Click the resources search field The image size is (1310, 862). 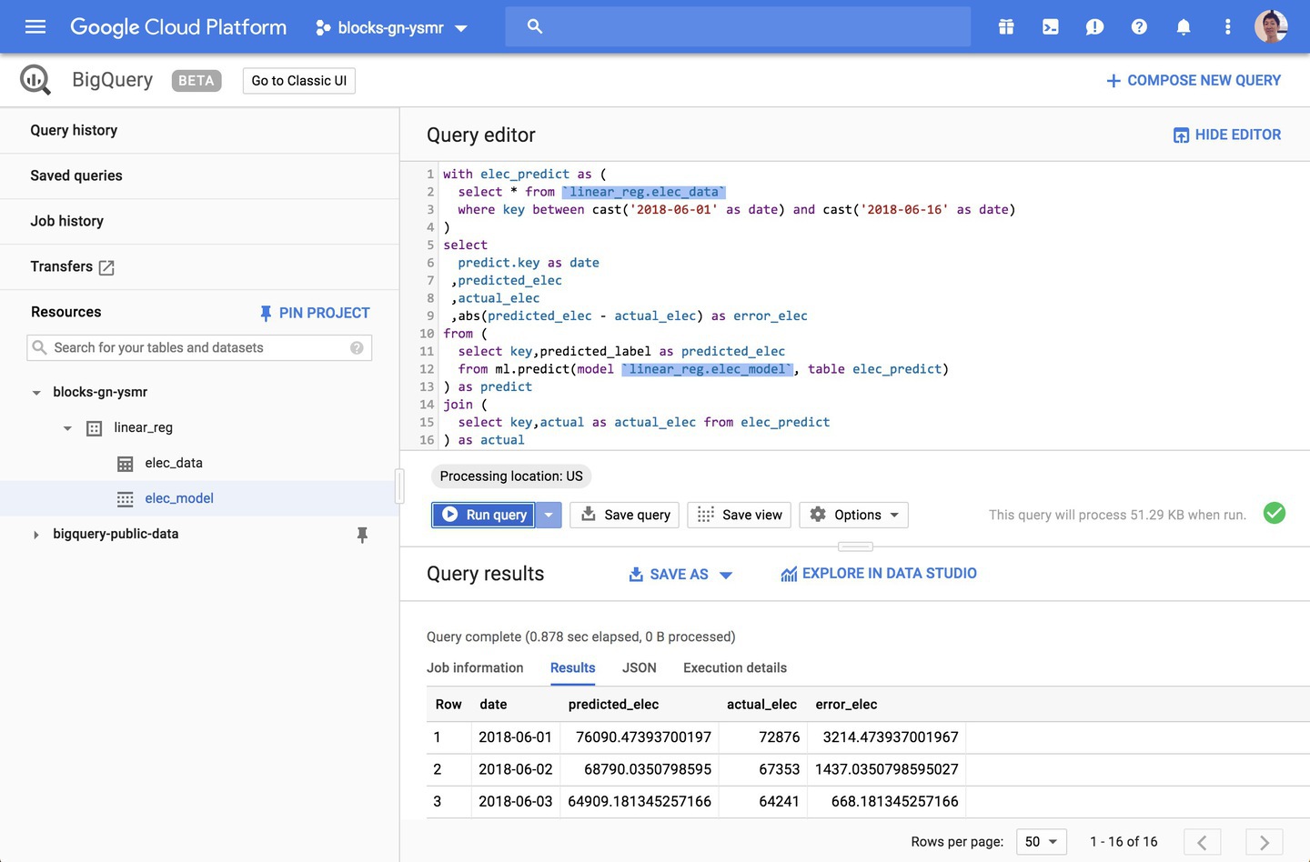(199, 347)
